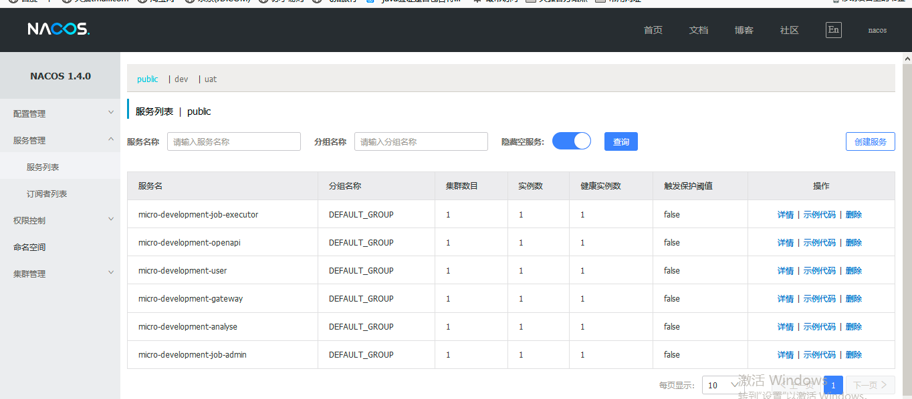
Task: Click the NACOS logo in header
Action: pos(58,29)
